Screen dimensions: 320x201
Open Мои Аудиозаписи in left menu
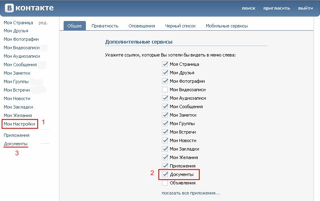click(22, 56)
